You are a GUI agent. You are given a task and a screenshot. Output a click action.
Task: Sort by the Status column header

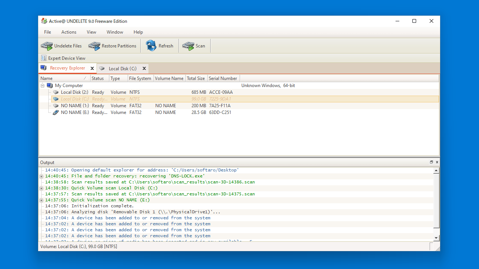100,78
